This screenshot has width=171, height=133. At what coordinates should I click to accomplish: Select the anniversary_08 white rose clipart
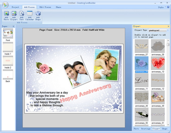click(158, 46)
